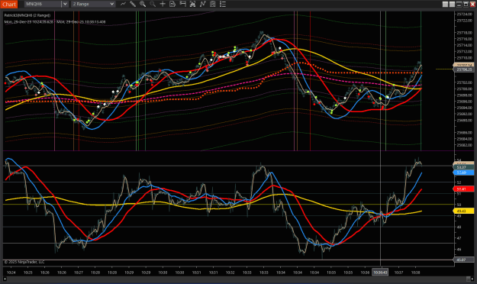The width and height of the screenshot is (477, 284).
Task: Minimize the chart window
Action: (x=459, y=4)
